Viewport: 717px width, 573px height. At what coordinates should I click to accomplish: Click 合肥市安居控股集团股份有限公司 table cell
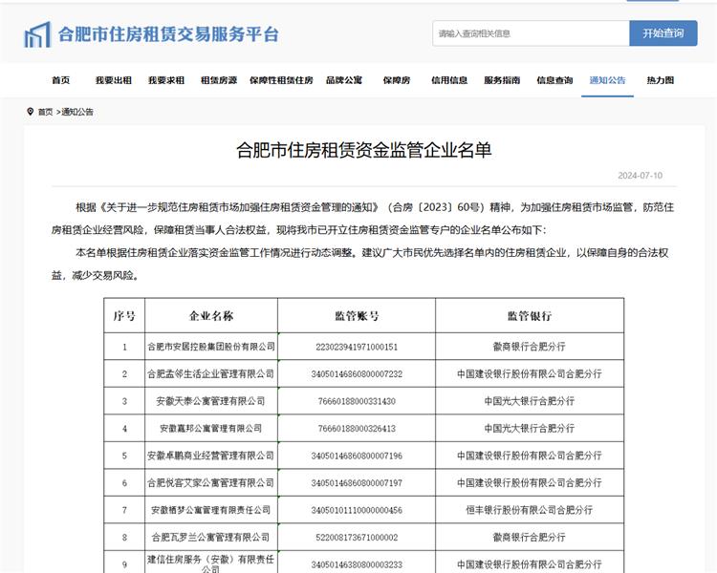pyautogui.click(x=210, y=347)
